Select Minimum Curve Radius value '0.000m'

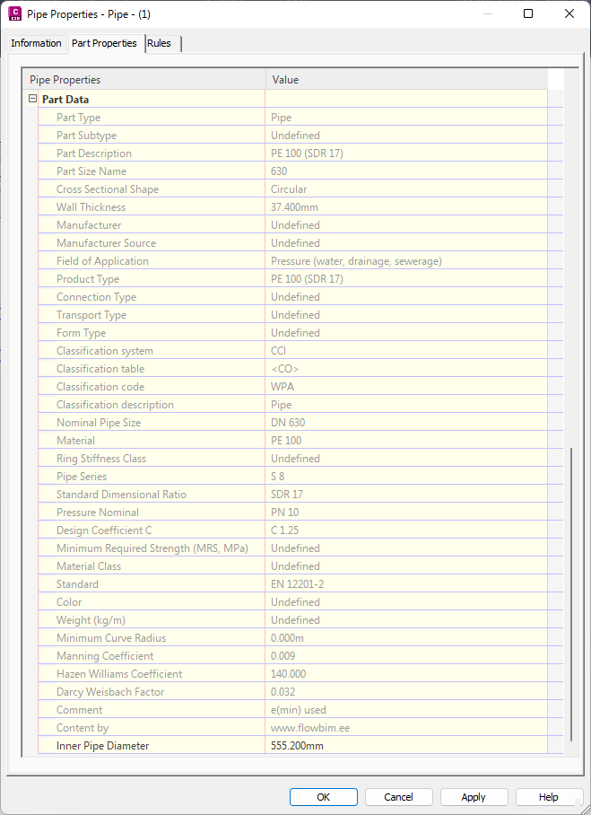pos(287,638)
